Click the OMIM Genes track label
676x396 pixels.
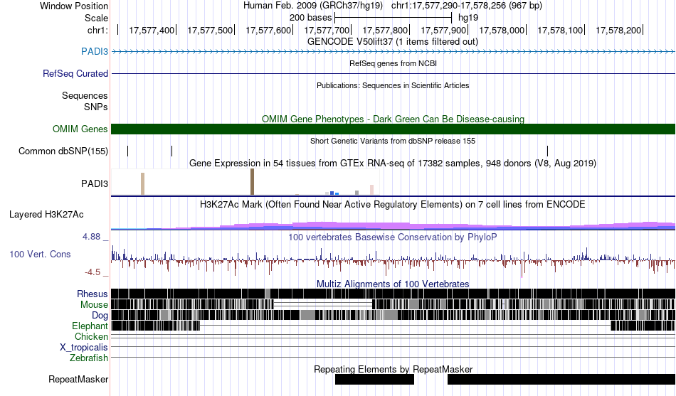(80, 129)
